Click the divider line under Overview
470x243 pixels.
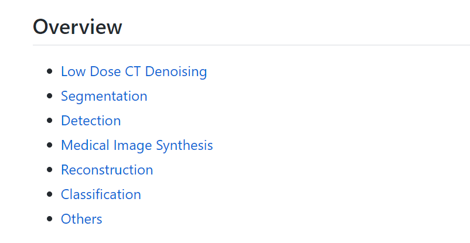point(251,45)
